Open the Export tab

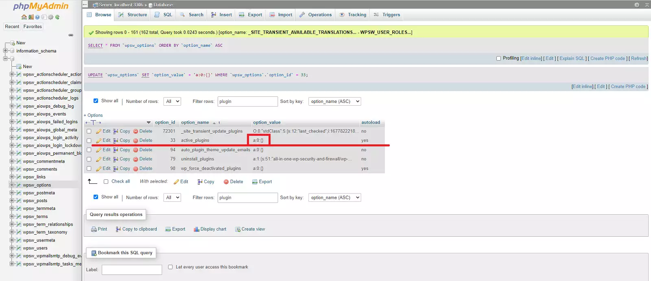coord(251,15)
